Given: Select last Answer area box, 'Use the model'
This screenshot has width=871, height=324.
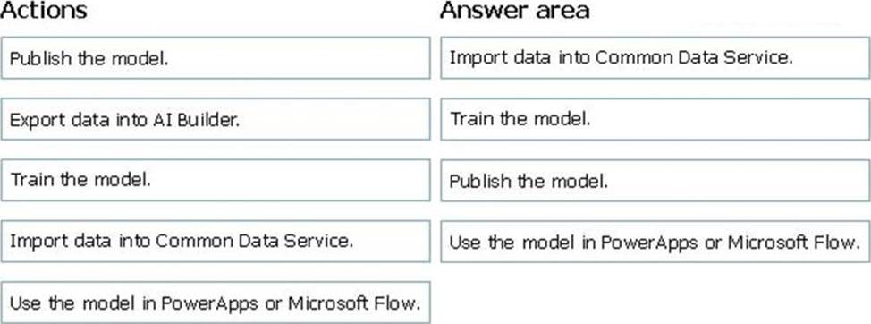Looking at the screenshot, I should tap(655, 241).
